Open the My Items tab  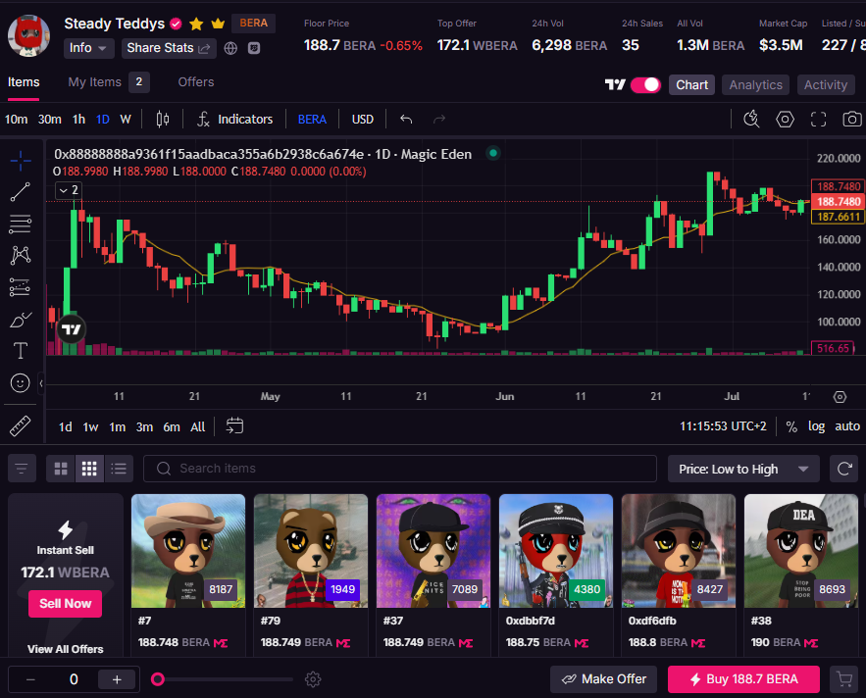109,82
